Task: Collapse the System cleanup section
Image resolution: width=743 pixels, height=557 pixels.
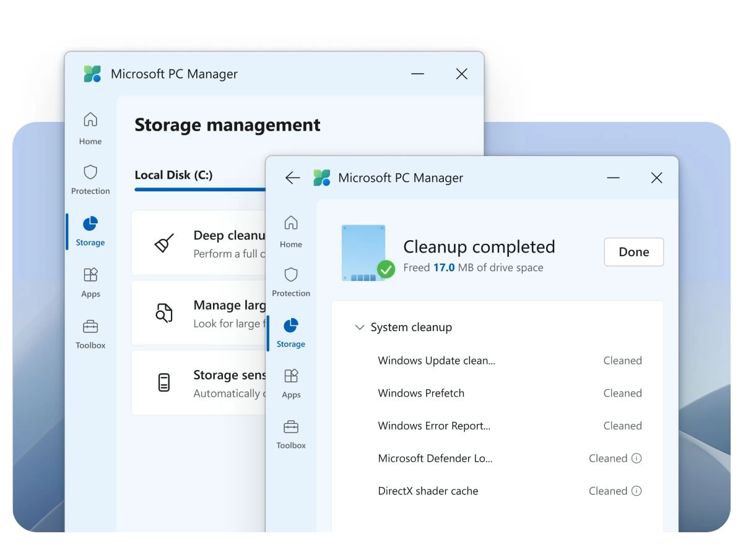Action: (359, 327)
